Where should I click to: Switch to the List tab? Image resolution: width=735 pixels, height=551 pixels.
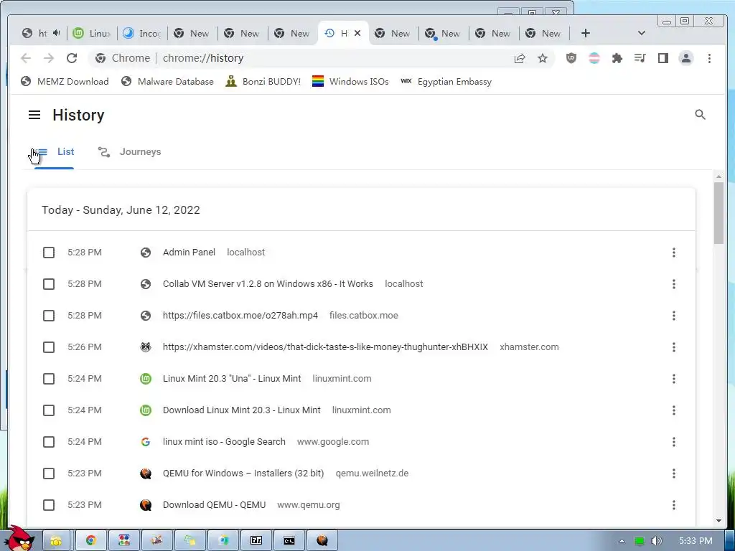point(55,152)
